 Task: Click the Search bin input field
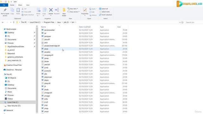[194, 22]
